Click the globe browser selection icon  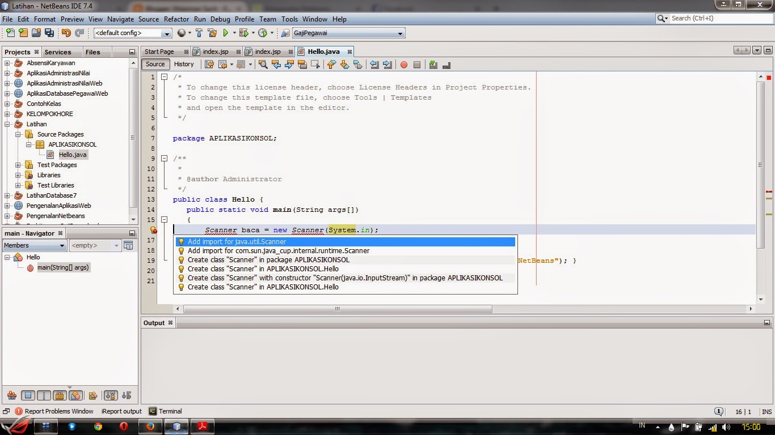(182, 33)
